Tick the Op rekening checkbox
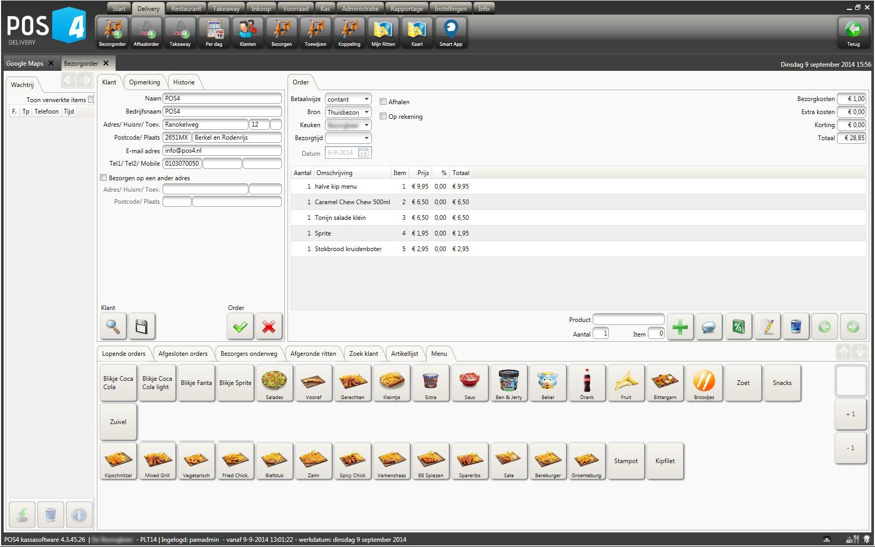 coord(383,116)
